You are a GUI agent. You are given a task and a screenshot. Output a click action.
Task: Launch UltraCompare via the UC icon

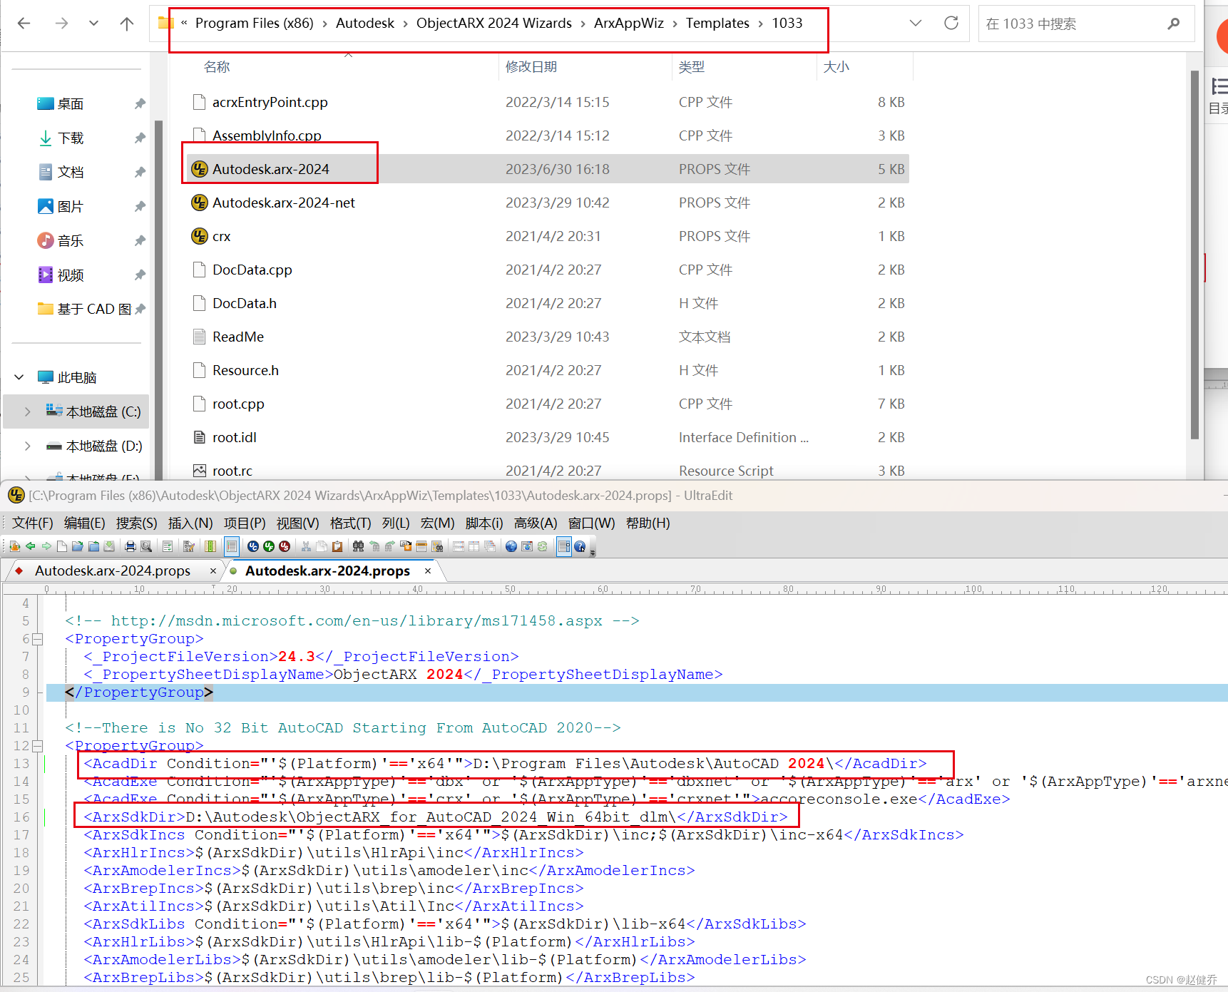[x=253, y=546]
